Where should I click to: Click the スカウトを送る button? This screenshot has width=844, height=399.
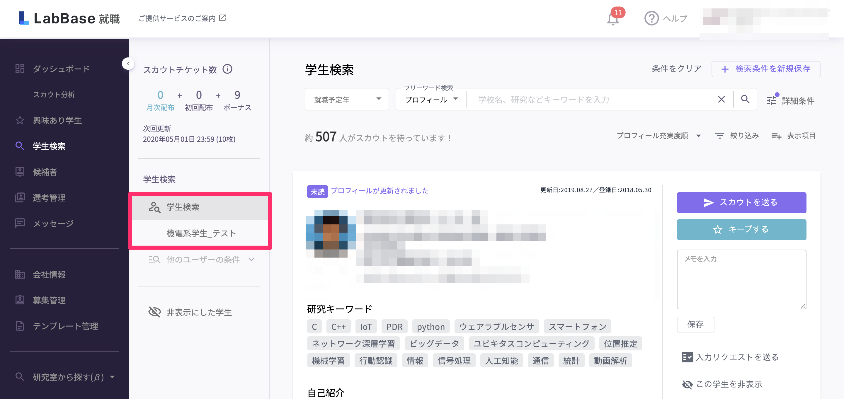tap(741, 202)
